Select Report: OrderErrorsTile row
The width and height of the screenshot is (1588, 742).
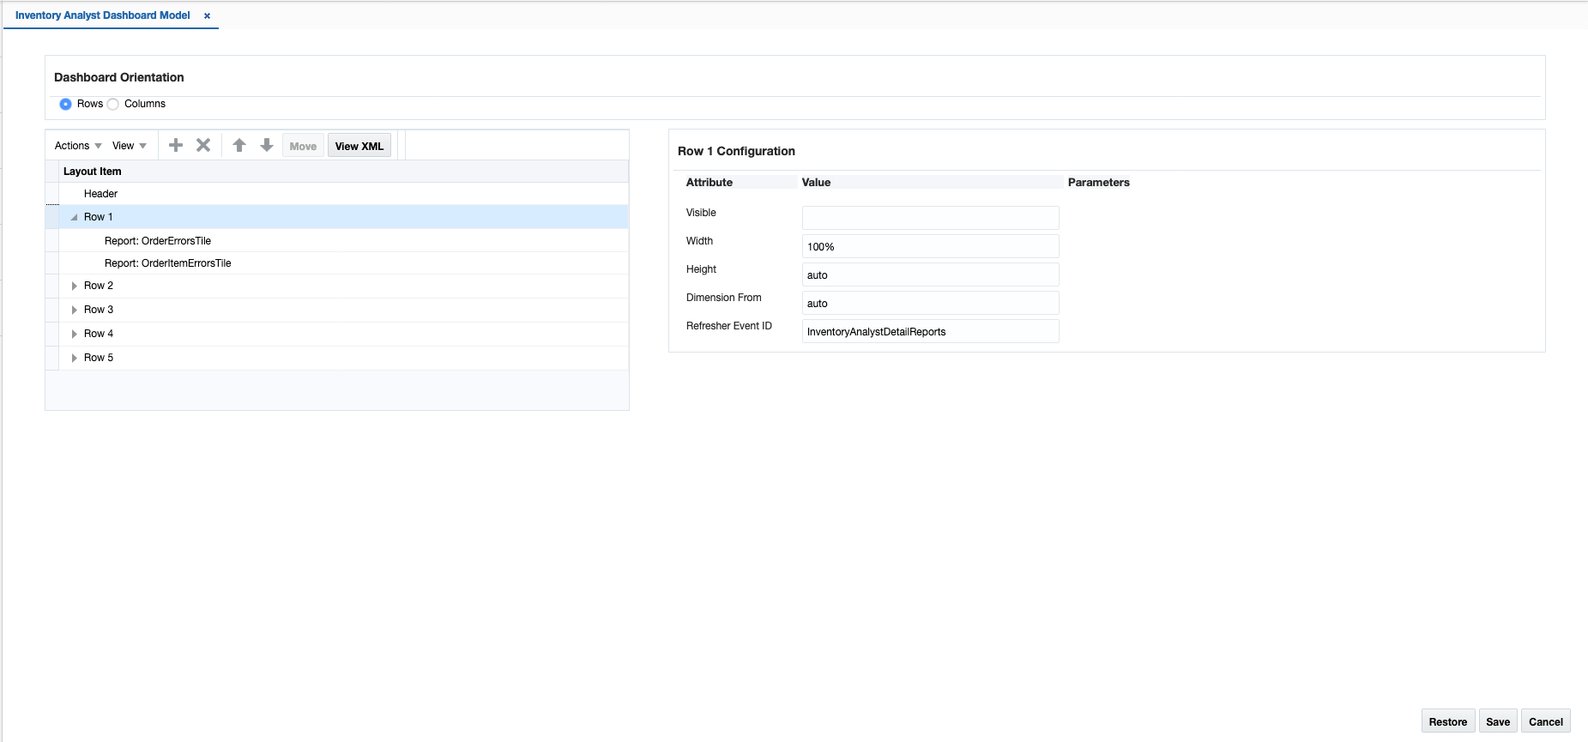point(343,241)
